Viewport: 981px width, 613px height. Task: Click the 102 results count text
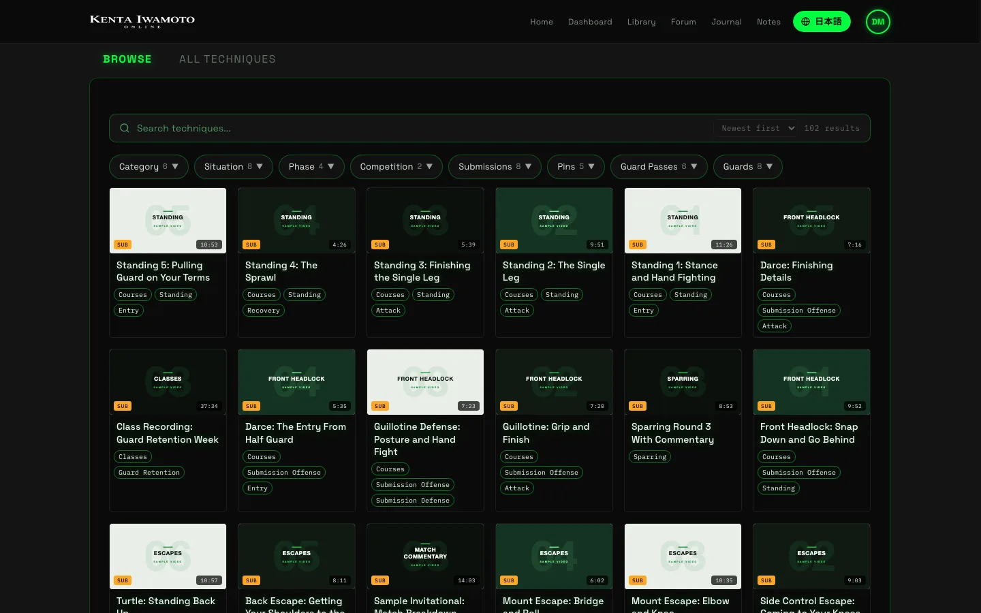pyautogui.click(x=832, y=128)
